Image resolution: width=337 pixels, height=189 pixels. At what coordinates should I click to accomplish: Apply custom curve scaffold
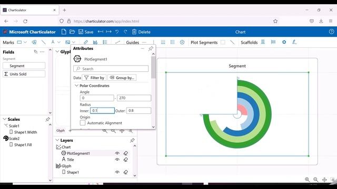click(294, 42)
